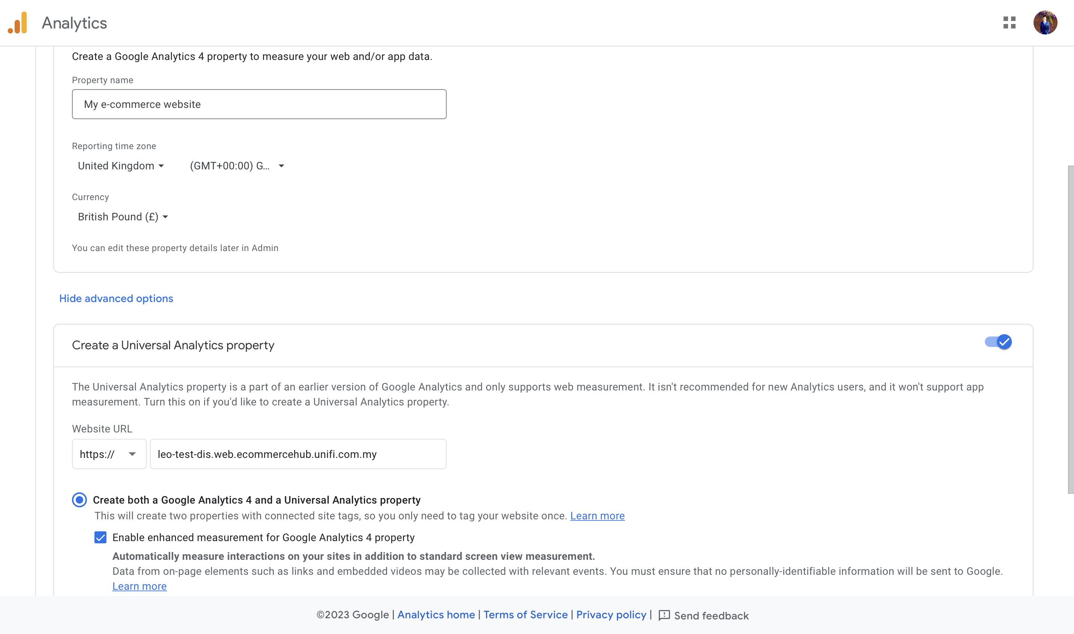Expand the GMT+00:00 time zone dropdown
This screenshot has height=634, width=1074.
[237, 166]
